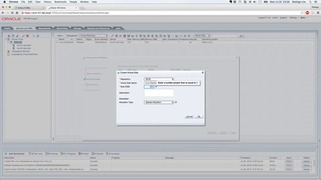Screen dimensions: 321x180
Task: Click the help icon beside Size field
Action: 156,86
